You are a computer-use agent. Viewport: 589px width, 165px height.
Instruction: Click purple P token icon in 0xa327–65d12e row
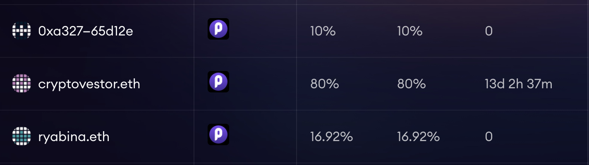coord(218,29)
